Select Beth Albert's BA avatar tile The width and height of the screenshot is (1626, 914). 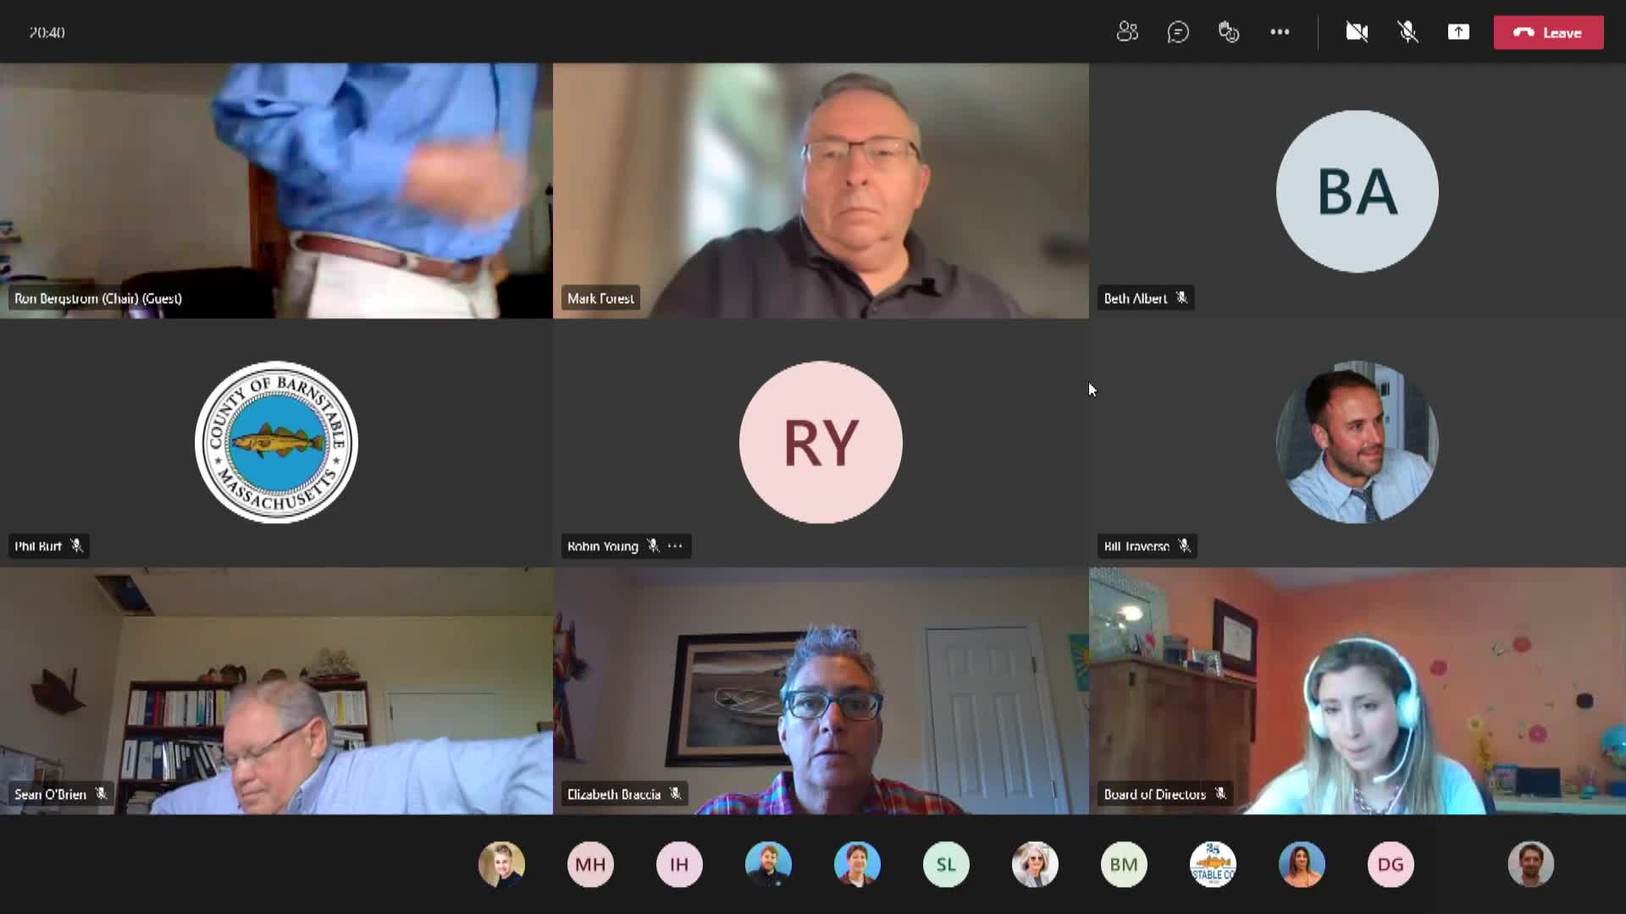pyautogui.click(x=1357, y=191)
